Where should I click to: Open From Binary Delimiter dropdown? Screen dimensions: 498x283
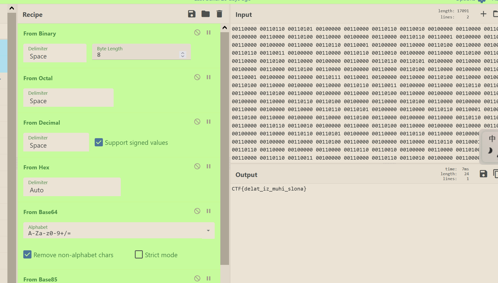55,53
